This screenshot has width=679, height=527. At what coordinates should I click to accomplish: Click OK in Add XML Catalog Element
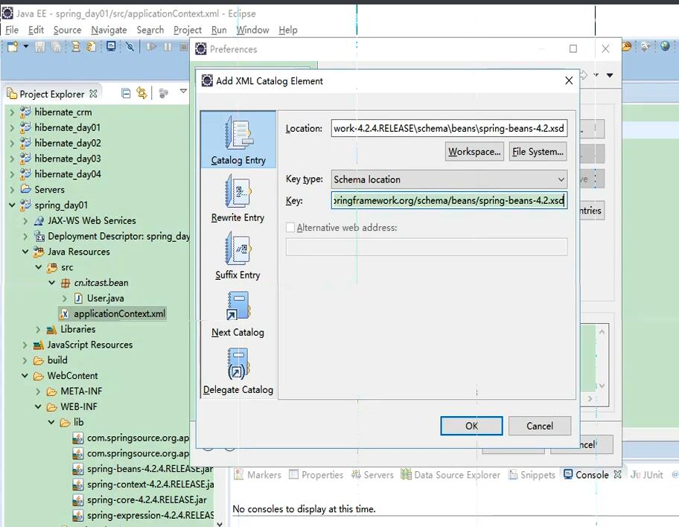pos(471,426)
